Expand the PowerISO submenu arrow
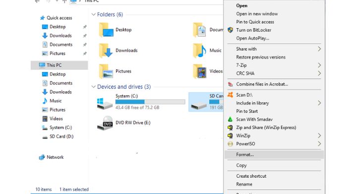This screenshot has height=194, width=345. [319, 144]
